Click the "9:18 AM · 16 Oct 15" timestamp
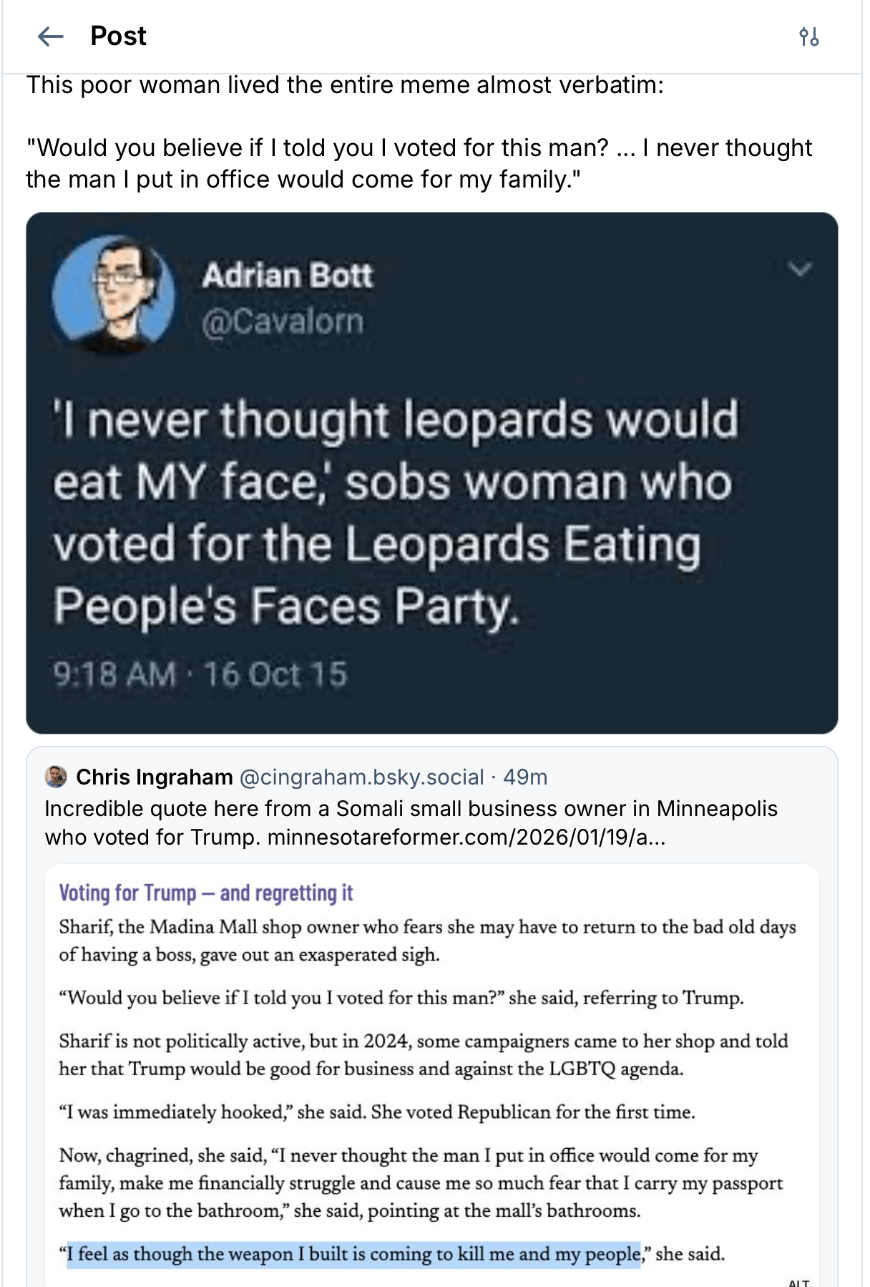The width and height of the screenshot is (870, 1287). (200, 674)
